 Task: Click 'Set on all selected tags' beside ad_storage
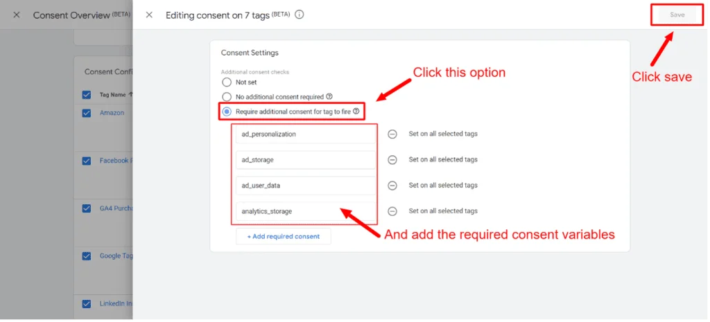pyautogui.click(x=443, y=160)
